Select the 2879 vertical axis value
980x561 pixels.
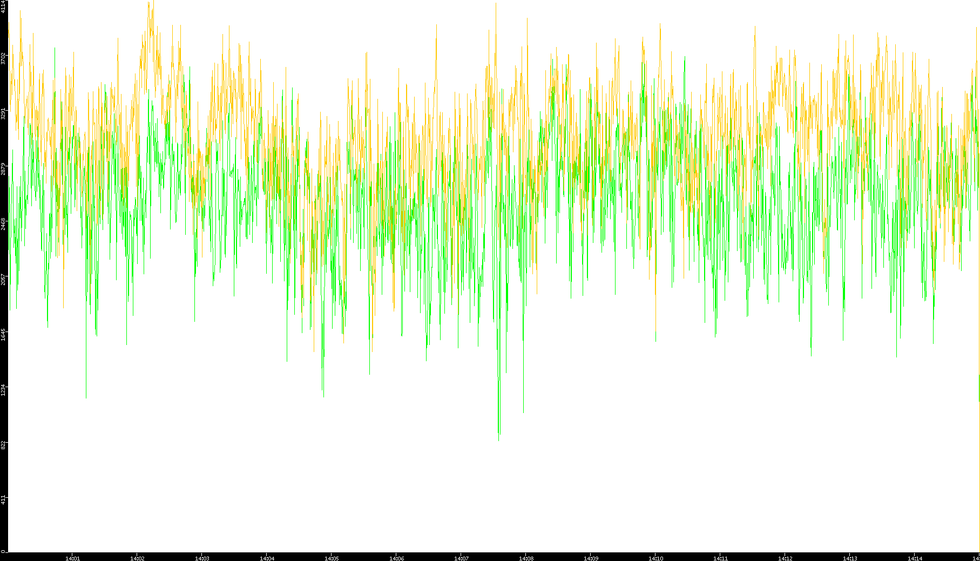click(3, 169)
